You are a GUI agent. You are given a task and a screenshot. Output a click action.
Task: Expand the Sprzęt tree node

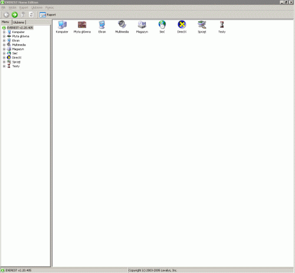4,62
